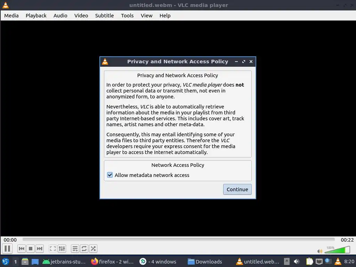The image size is (356, 267).
Task: Open the Tools menu
Action: point(127,16)
